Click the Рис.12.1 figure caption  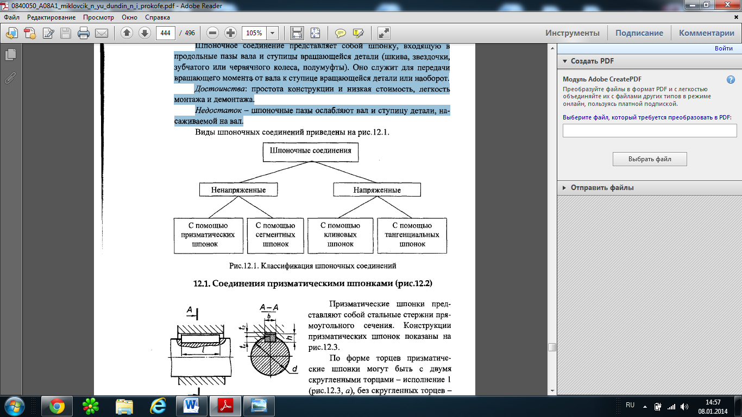313,266
